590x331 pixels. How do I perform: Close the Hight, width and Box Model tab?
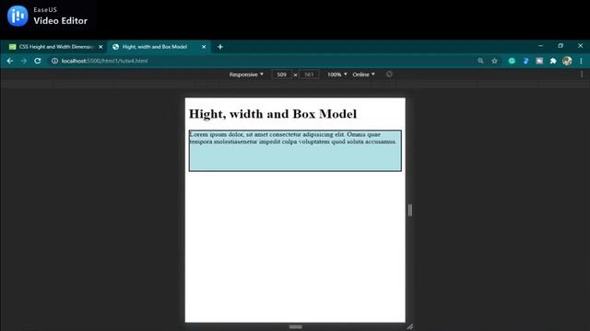coord(204,47)
